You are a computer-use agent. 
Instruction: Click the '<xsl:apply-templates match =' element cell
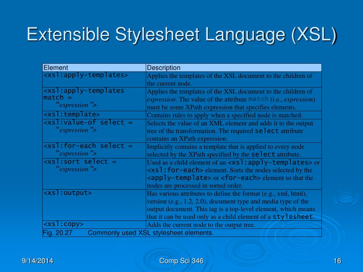pos(94,99)
